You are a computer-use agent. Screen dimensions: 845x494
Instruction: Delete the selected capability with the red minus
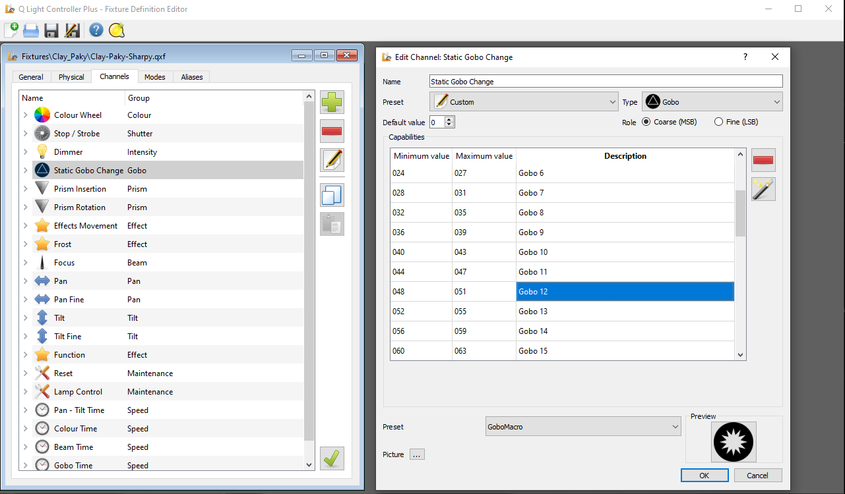pyautogui.click(x=763, y=160)
